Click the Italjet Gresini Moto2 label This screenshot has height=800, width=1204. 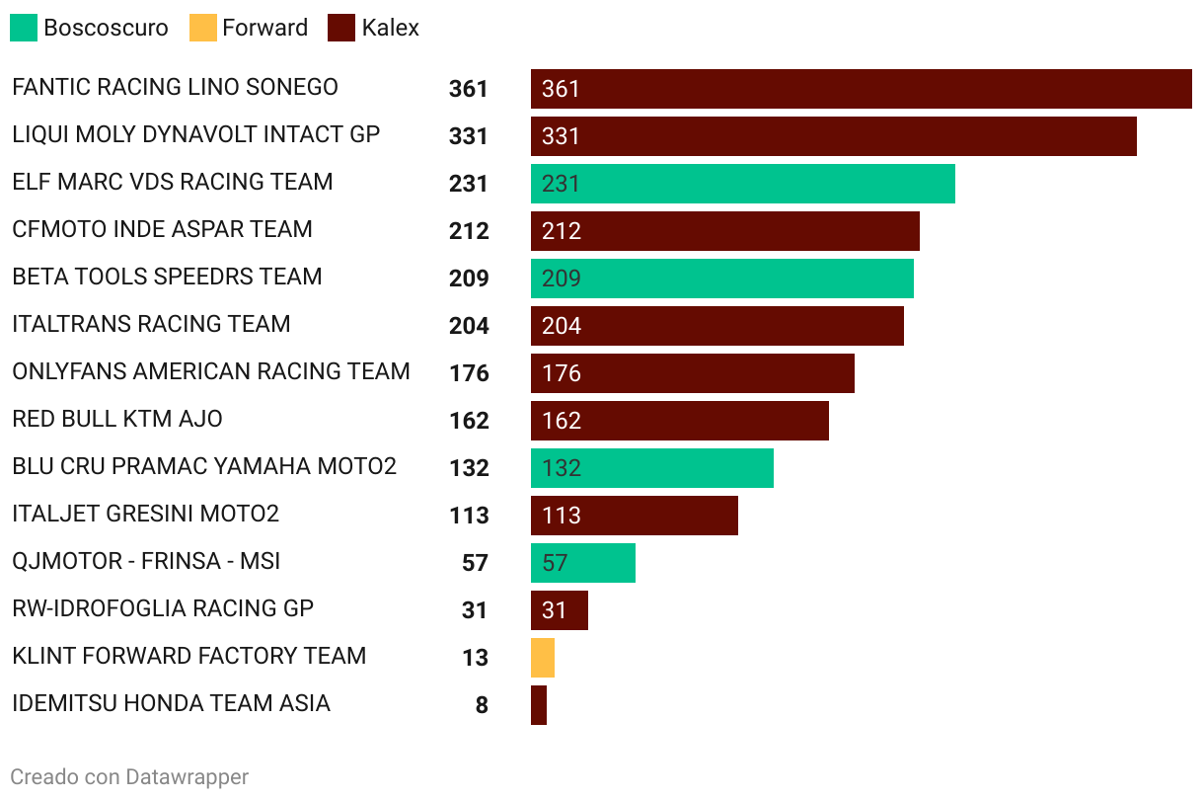pyautogui.click(x=146, y=514)
